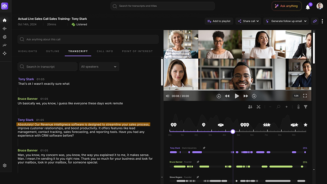
Task: Open the timeline filter funnel
Action: (306, 107)
